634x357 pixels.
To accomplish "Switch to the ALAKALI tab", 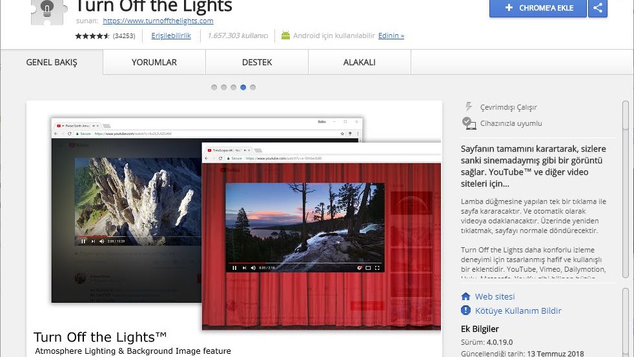I will pyautogui.click(x=360, y=62).
